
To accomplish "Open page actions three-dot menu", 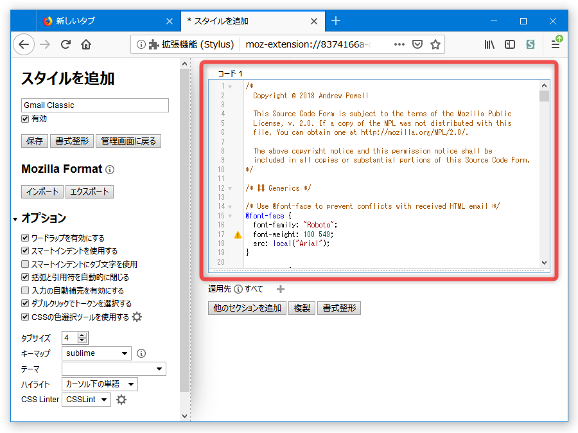I will [399, 44].
